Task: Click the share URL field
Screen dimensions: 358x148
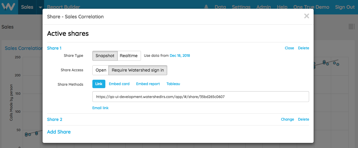Action: click(x=201, y=97)
